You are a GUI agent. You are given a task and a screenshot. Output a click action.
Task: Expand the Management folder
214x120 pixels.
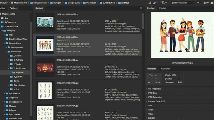(7, 47)
